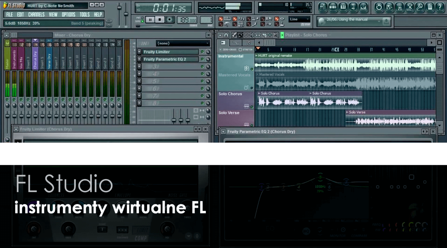Click the stop button
Viewport: 447px width, 248px height.
[x=160, y=20]
